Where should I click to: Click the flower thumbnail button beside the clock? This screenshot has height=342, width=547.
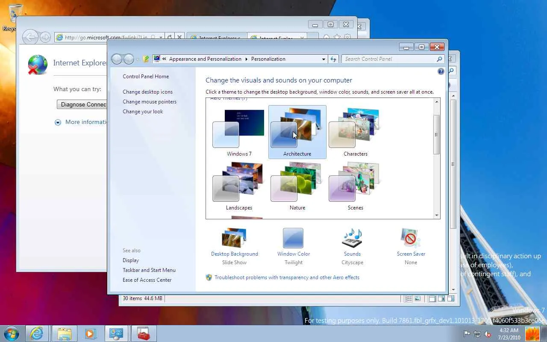[x=532, y=333]
